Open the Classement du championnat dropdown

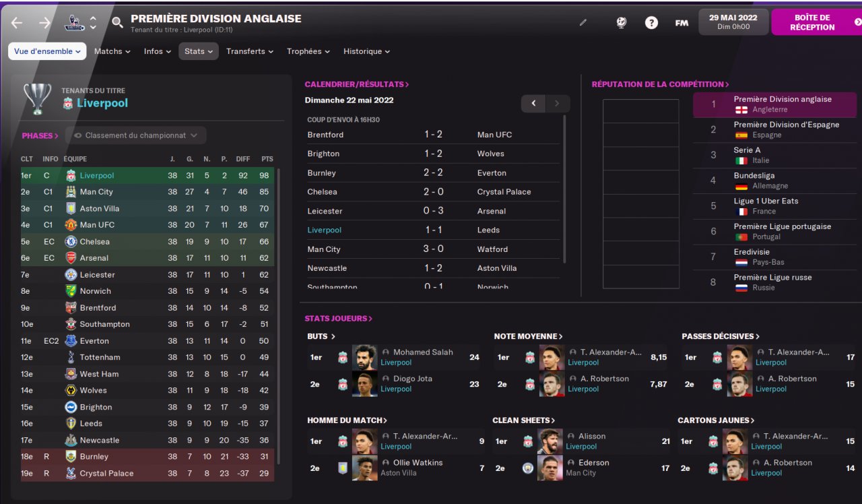(135, 135)
